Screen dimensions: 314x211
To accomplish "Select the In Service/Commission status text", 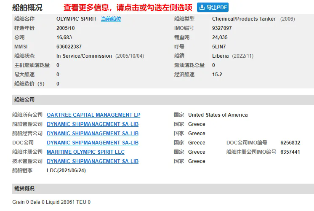I will tap(84, 56).
